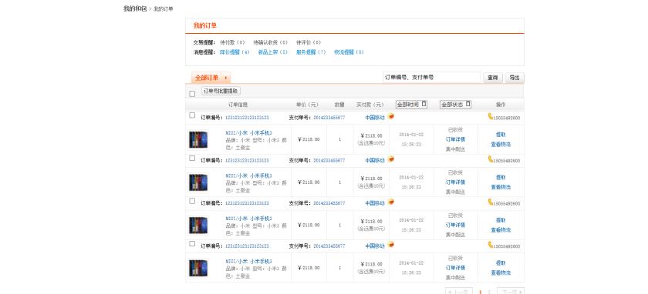The image size is (648, 294).
Task: Open the 物流提醒 (8) link
Action: pos(349,52)
